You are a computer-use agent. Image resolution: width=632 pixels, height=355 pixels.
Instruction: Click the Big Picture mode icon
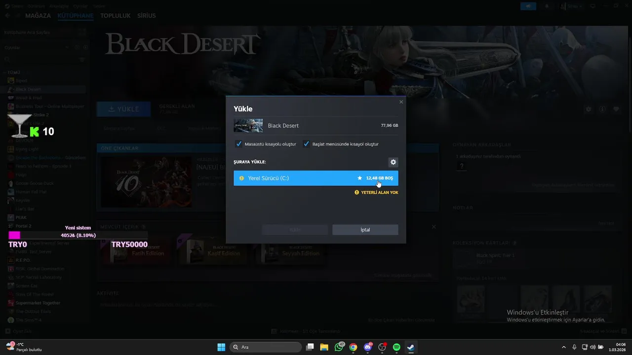(593, 6)
